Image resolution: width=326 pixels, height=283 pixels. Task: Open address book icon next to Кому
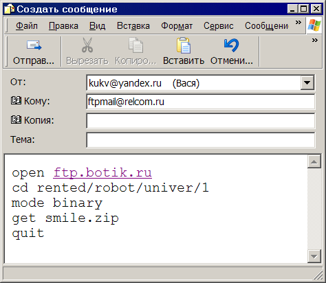point(16,100)
